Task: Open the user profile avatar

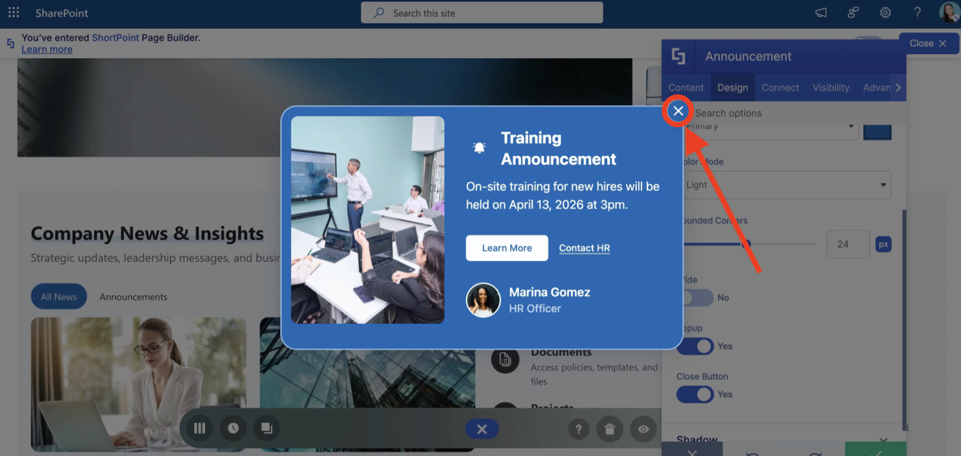Action: coord(949,12)
